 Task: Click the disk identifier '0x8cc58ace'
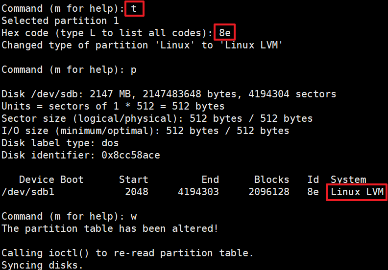pos(131,156)
